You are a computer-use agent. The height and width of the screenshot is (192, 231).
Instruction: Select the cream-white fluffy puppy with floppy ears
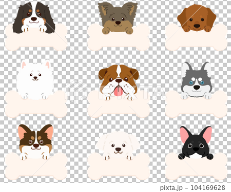[118, 145]
